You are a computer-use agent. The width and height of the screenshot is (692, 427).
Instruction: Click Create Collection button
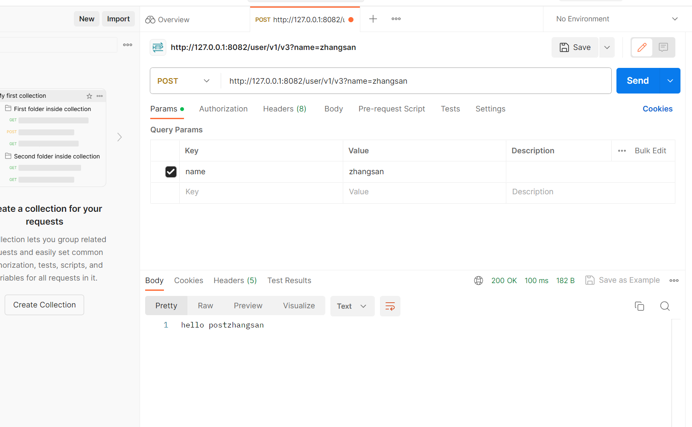[x=44, y=305]
